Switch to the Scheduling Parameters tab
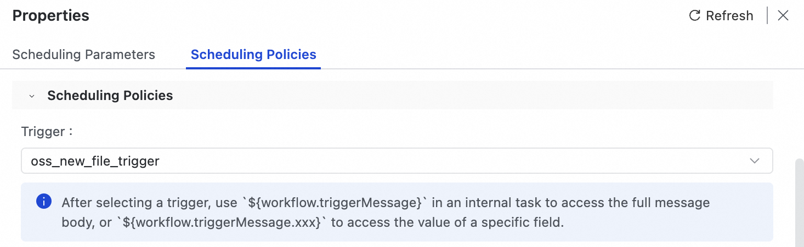This screenshot has height=247, width=804. tap(84, 55)
